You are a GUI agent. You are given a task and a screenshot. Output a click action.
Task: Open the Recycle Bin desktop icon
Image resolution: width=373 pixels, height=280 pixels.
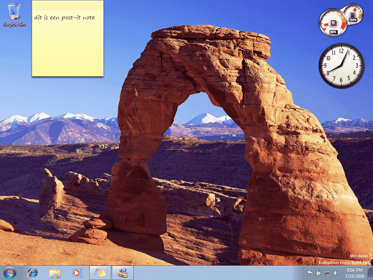[x=14, y=15]
